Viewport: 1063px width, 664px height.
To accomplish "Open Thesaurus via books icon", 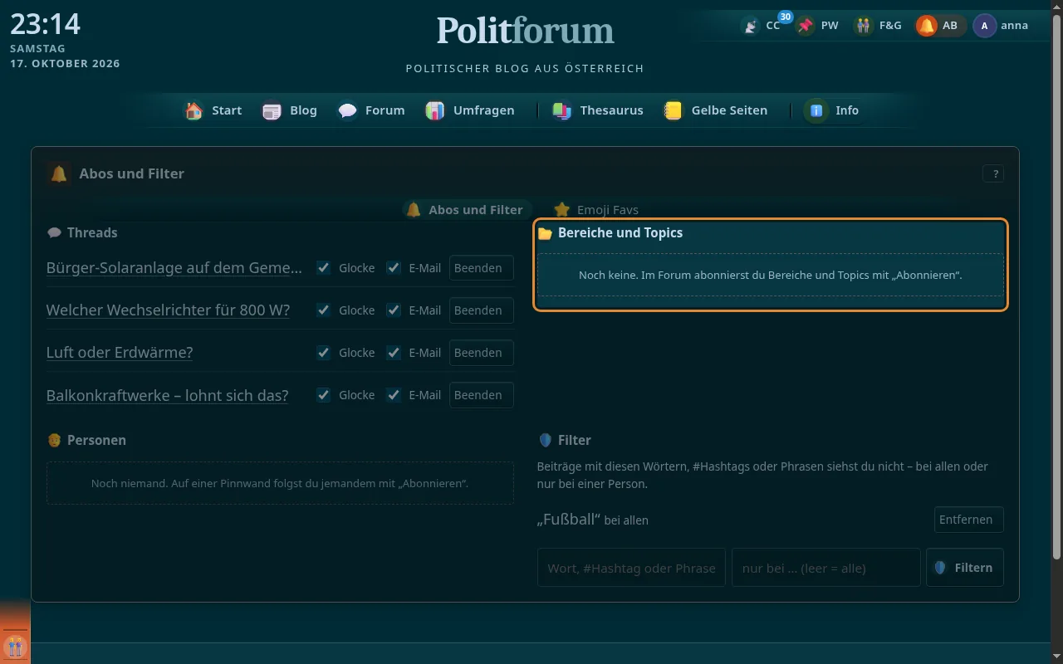I will click(562, 110).
